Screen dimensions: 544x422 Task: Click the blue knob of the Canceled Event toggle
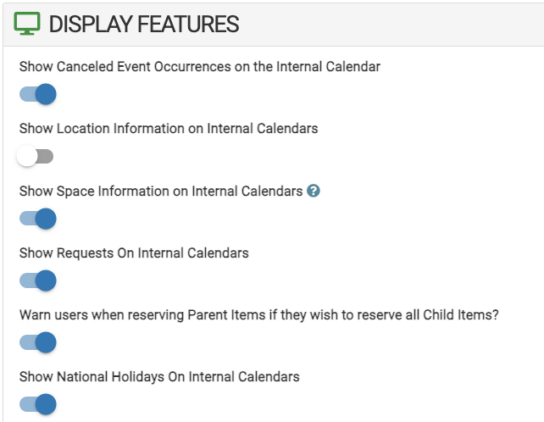pyautogui.click(x=46, y=94)
